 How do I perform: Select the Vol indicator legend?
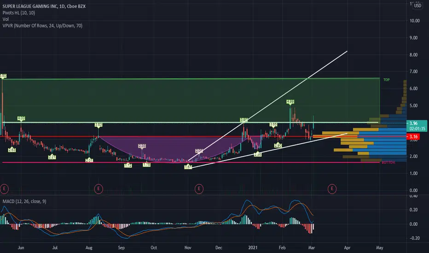6,19
